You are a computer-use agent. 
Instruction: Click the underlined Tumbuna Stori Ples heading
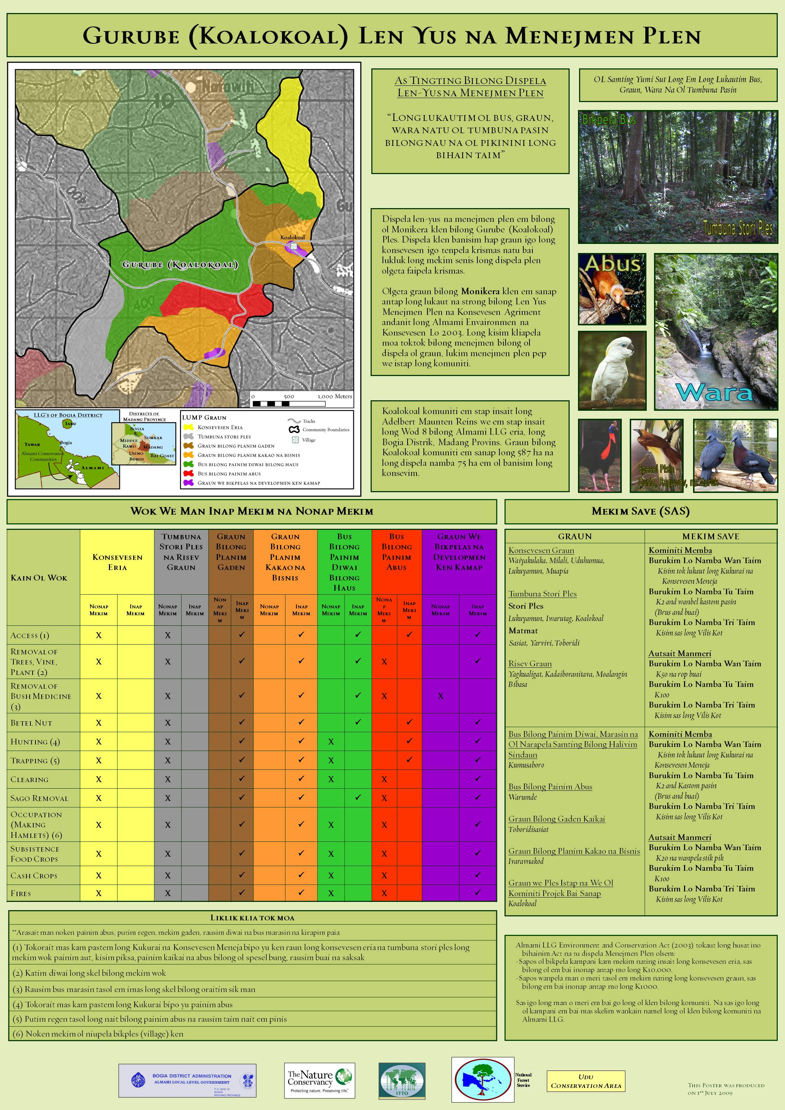click(x=543, y=594)
